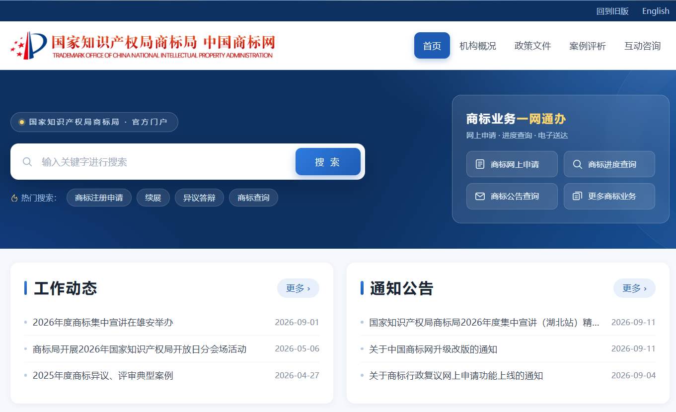Click the subtitle 网上申请 · 进度查询 · 电子送达
Viewport: 676px width, 412px height.
pyautogui.click(x=517, y=135)
